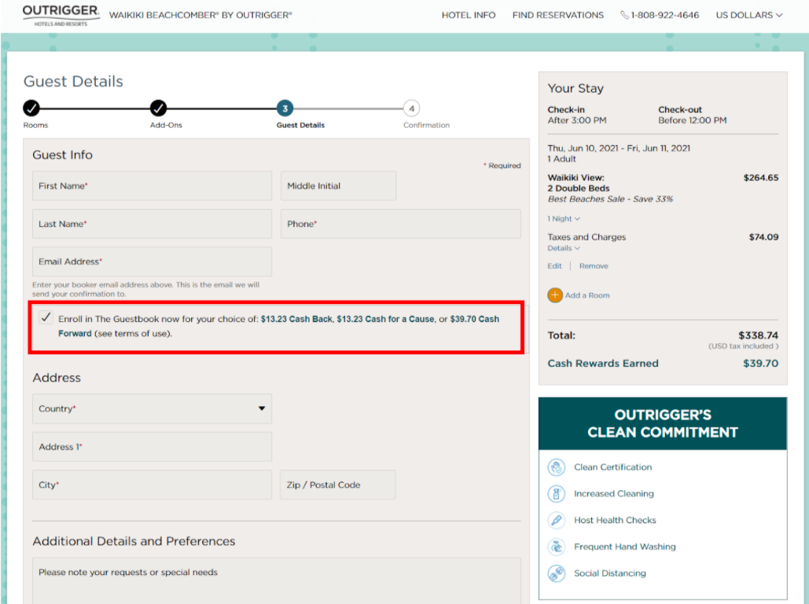
Task: Click the Clean Certification icon
Action: [x=556, y=467]
